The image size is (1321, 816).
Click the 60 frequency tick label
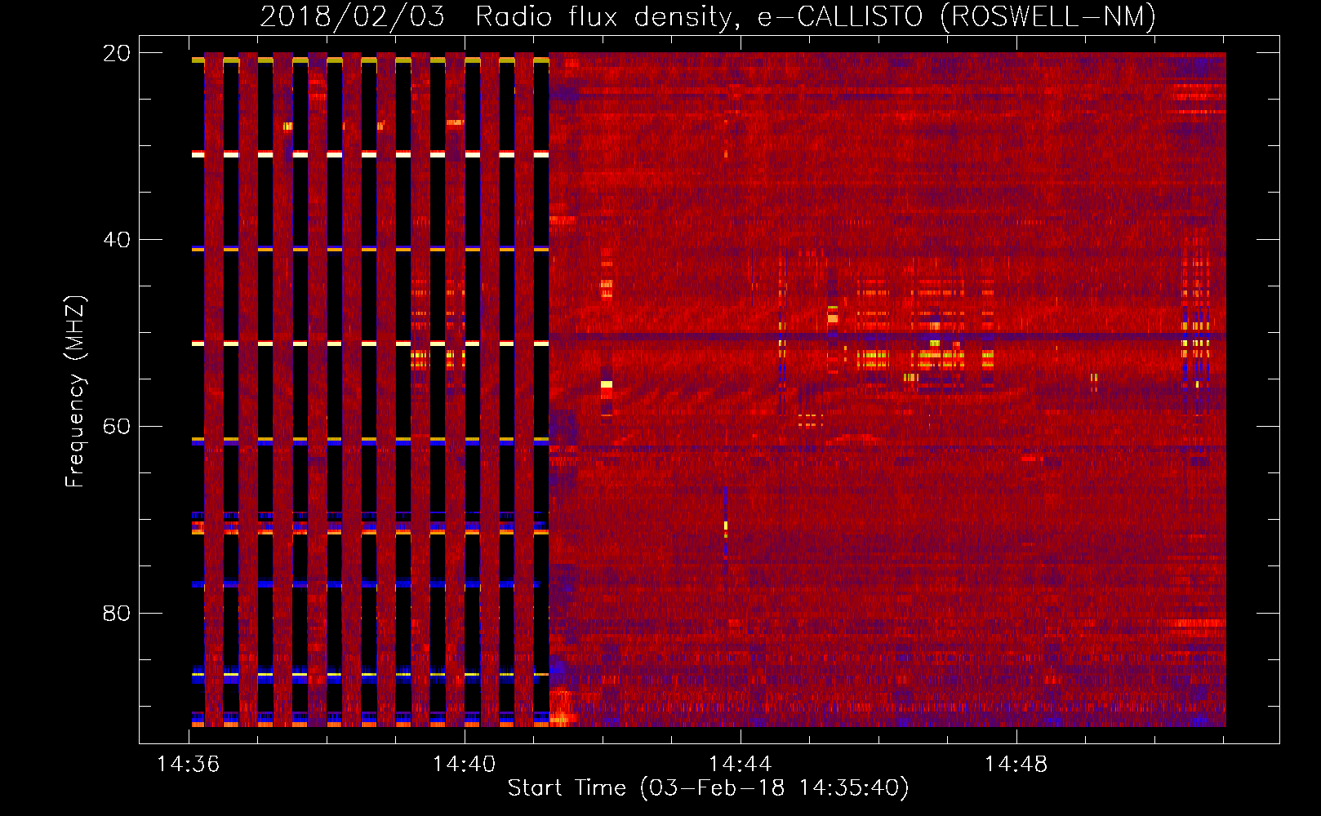click(x=117, y=427)
